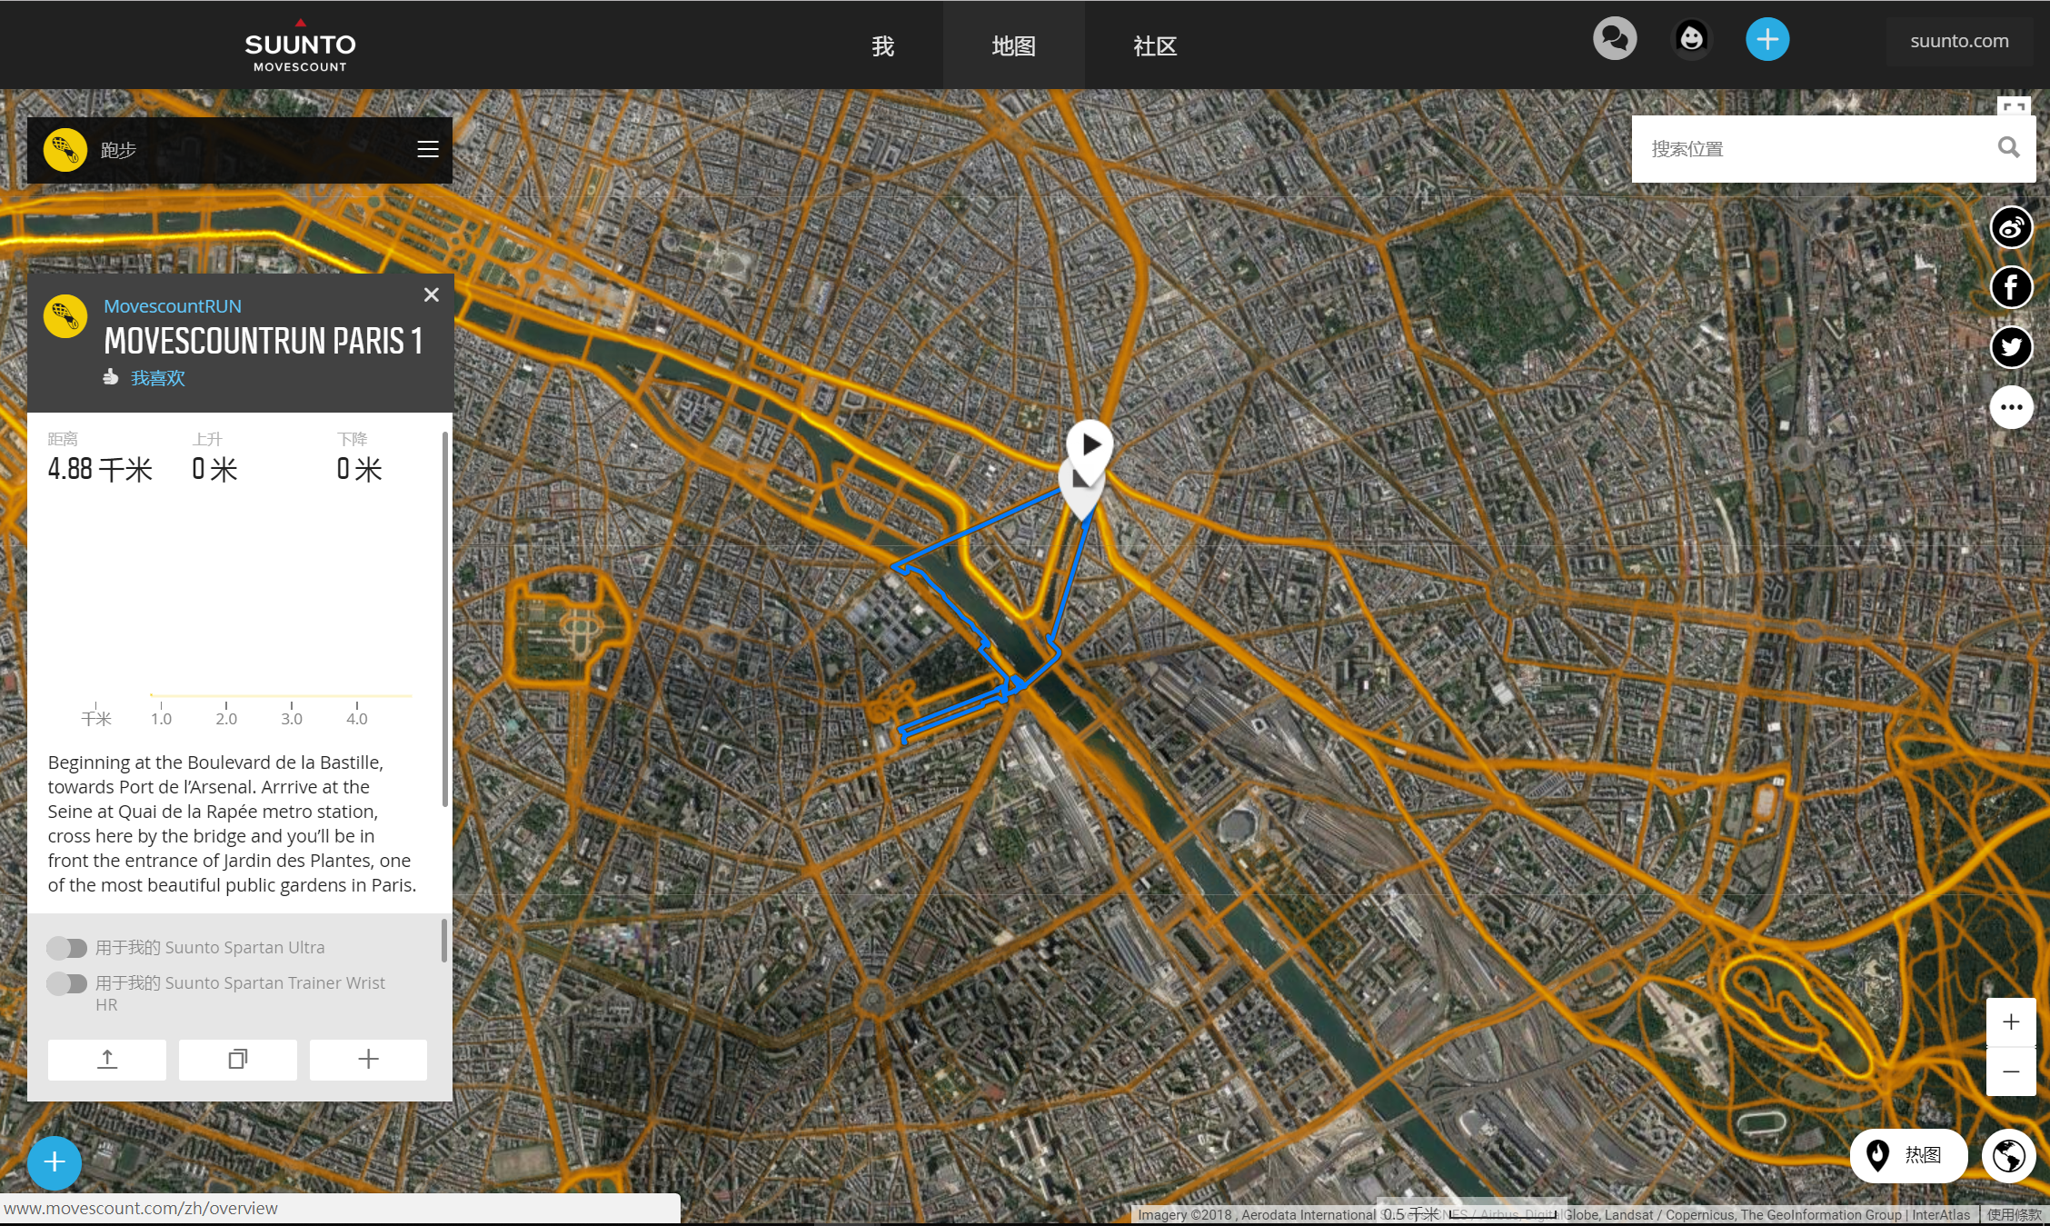Share route on Facebook
Viewport: 2050px width, 1226px height.
pyautogui.click(x=2011, y=287)
